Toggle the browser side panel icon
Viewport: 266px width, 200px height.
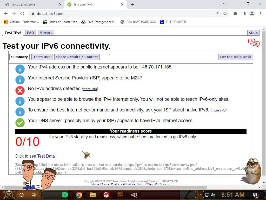(x=244, y=14)
